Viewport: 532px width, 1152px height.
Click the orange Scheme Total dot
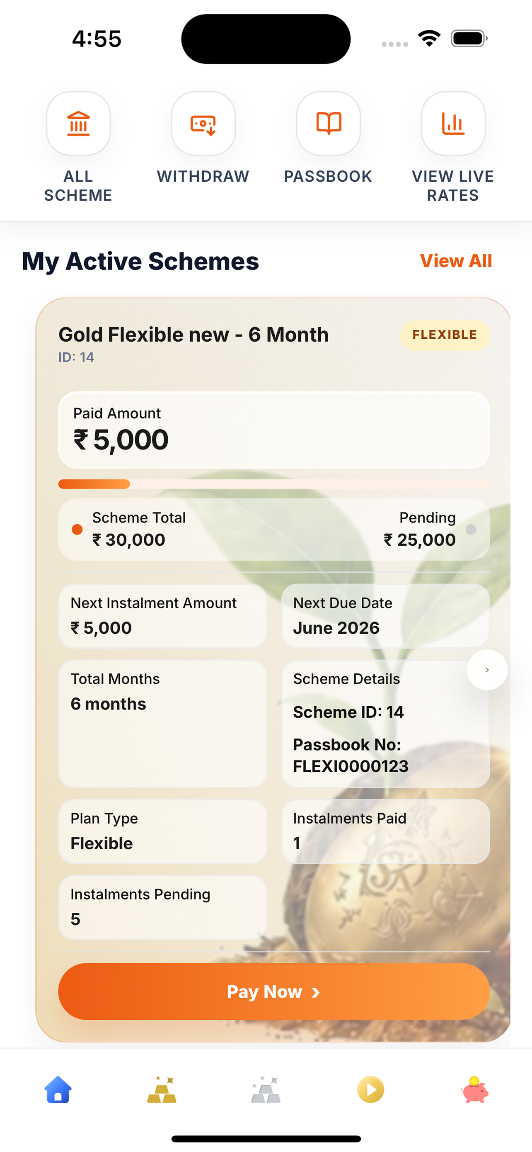(x=77, y=530)
